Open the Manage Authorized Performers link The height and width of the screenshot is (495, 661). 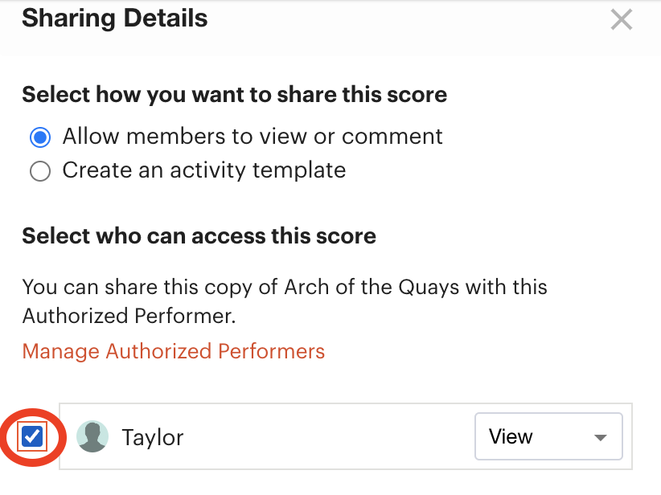pyautogui.click(x=173, y=351)
